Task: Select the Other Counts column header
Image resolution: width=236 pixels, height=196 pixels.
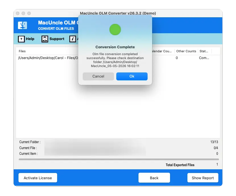Action: click(x=186, y=51)
